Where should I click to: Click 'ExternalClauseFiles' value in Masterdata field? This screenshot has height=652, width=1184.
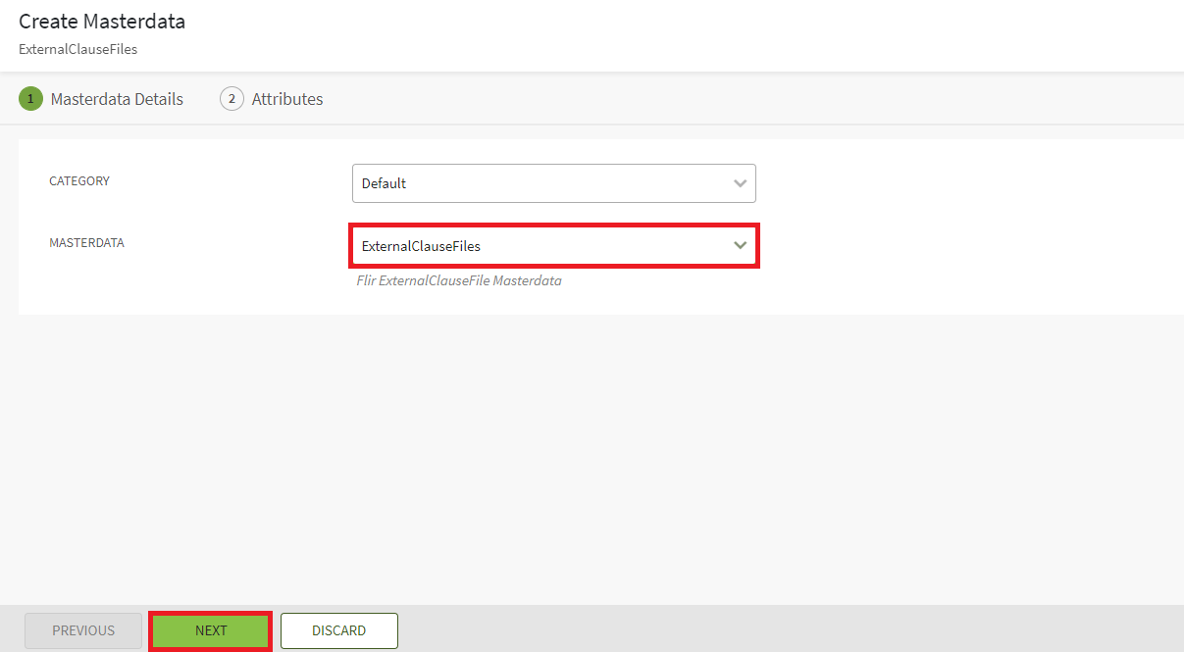[421, 246]
